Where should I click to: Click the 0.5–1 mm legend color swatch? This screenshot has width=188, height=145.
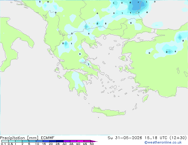[12, 141]
